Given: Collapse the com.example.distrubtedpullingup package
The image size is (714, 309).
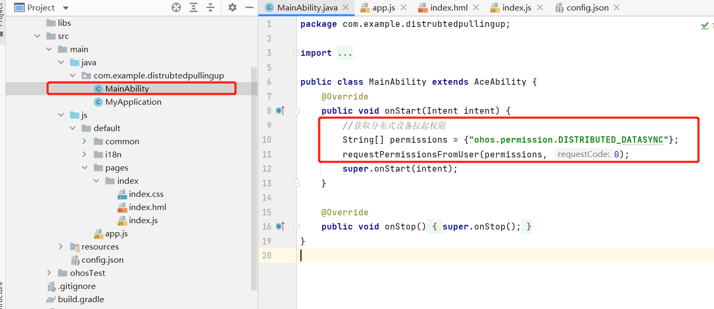Looking at the screenshot, I should (73, 76).
